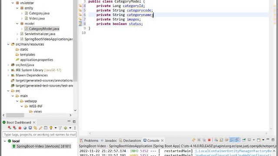Select CategoryModel.java in the tree
This screenshot has width=278, height=156.
(42, 29)
